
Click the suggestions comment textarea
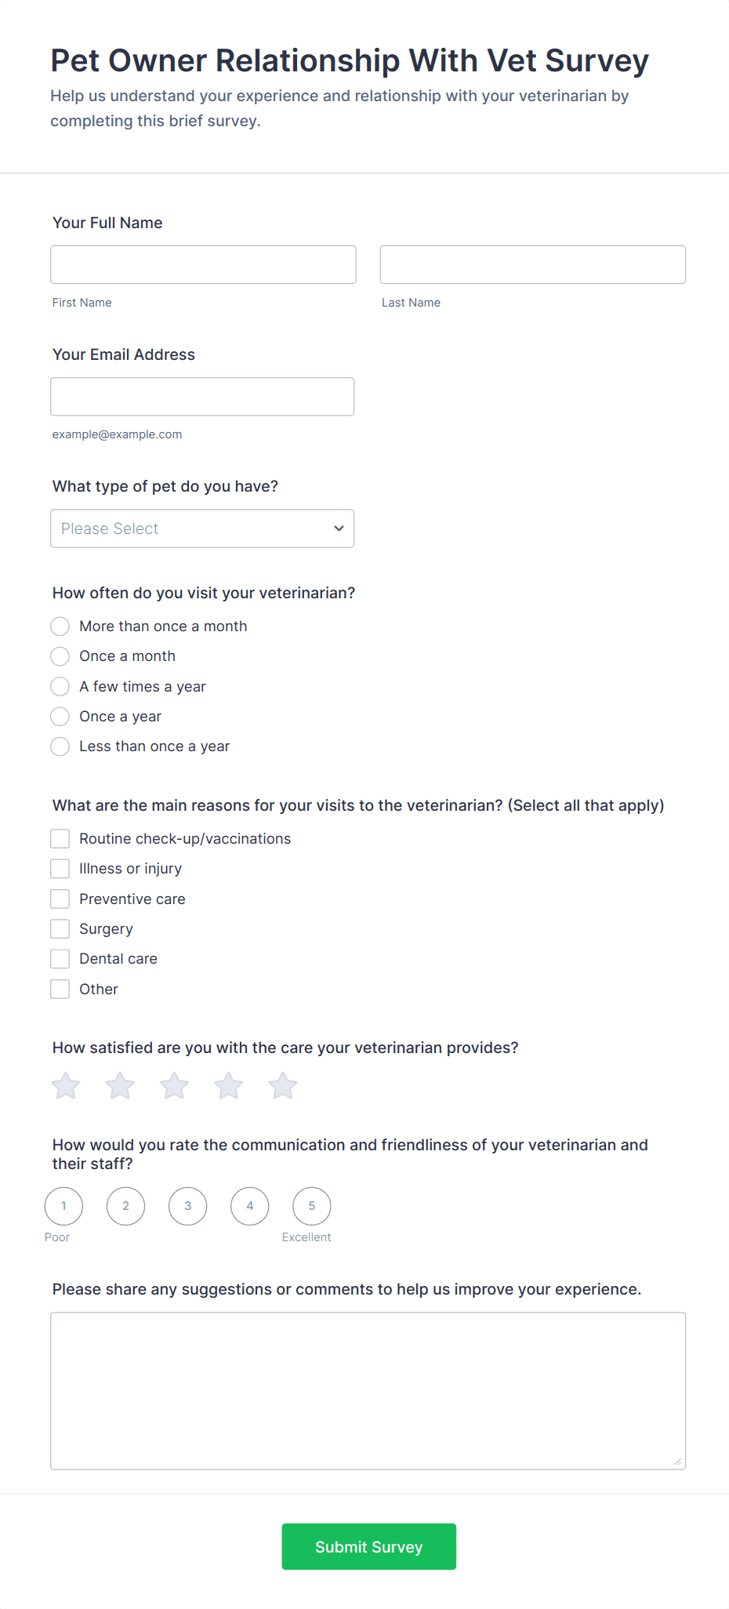(x=368, y=1390)
